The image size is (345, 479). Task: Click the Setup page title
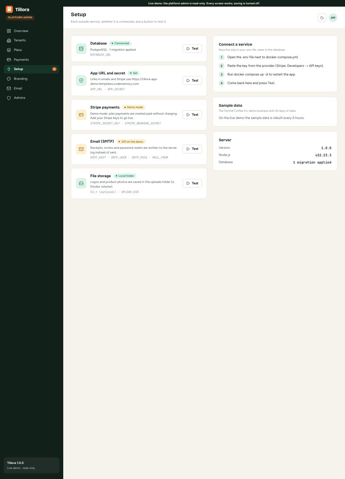(x=78, y=14)
